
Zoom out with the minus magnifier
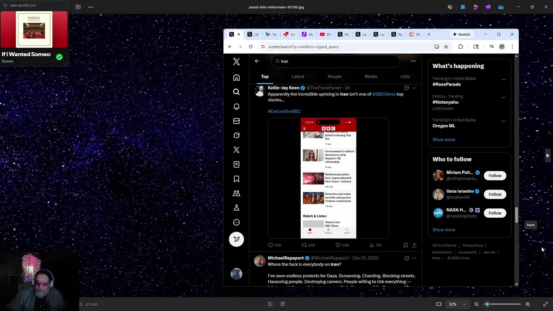[x=477, y=304]
